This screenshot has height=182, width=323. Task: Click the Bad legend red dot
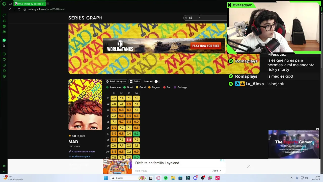click(164, 87)
